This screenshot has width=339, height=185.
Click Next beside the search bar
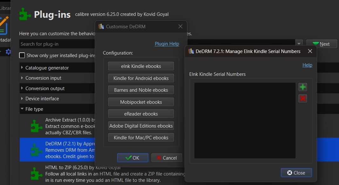322,43
